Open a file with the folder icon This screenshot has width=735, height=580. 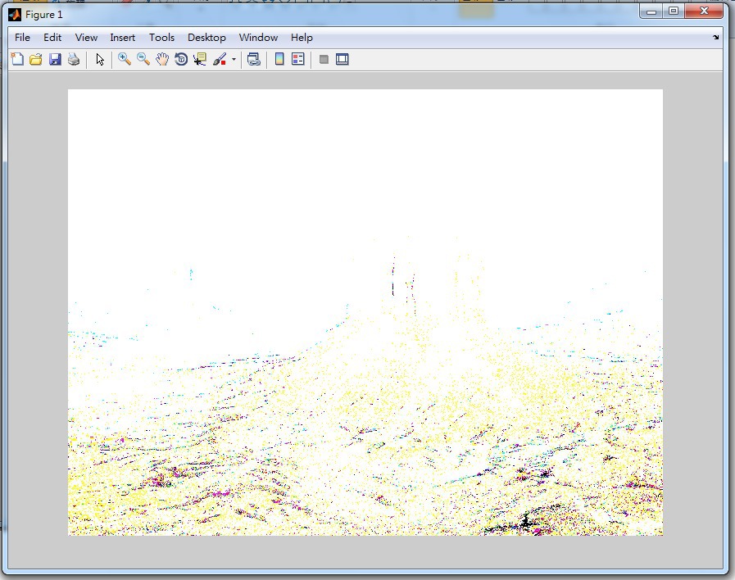[36, 59]
